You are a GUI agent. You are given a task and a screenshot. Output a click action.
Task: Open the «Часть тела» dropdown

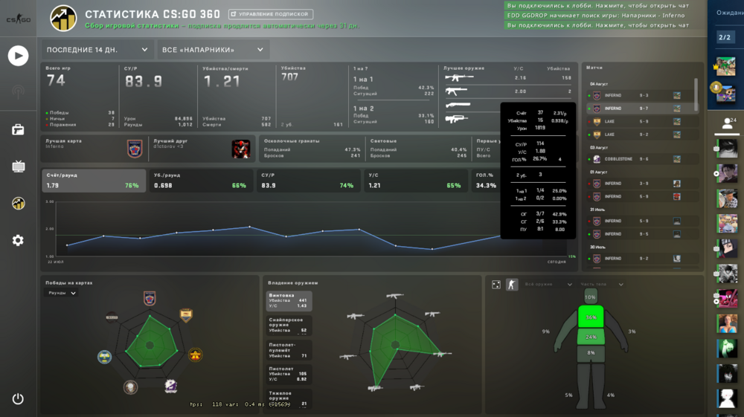point(601,284)
